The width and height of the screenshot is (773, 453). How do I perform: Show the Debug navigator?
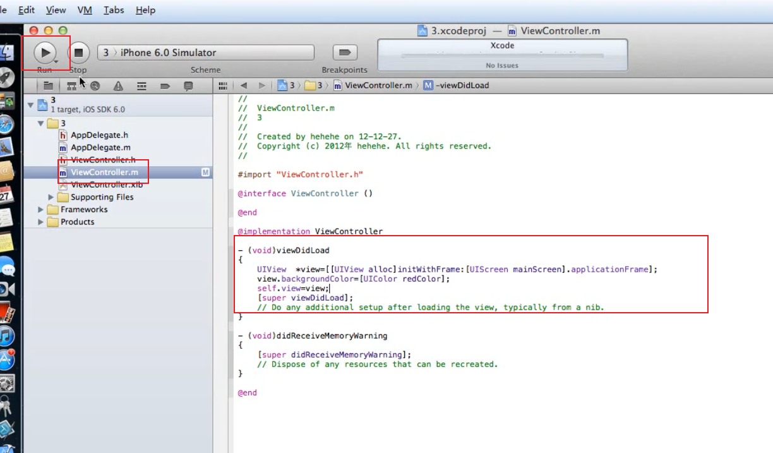pos(141,85)
